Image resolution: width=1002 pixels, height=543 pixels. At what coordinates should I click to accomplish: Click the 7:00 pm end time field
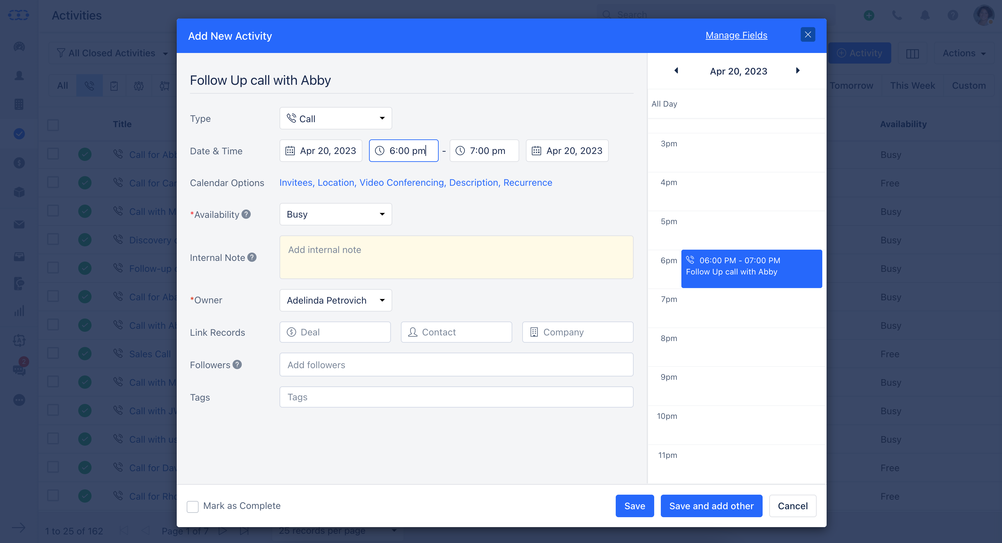pos(484,151)
